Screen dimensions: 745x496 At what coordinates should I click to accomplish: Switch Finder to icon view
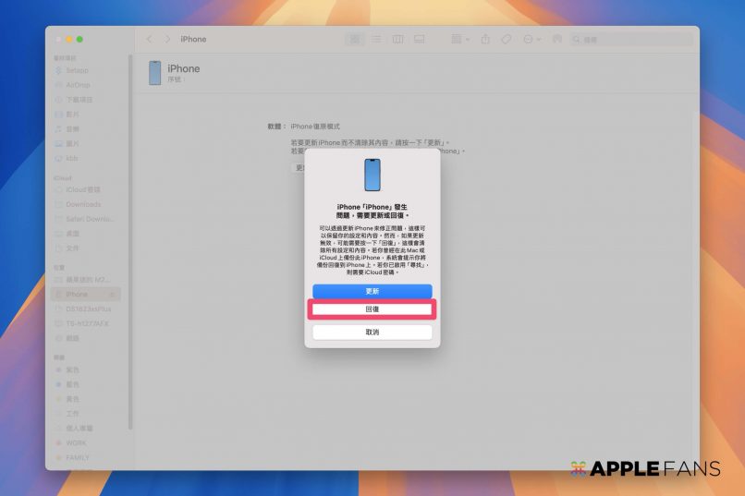355,40
